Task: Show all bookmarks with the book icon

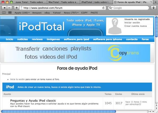Action: click(4, 13)
